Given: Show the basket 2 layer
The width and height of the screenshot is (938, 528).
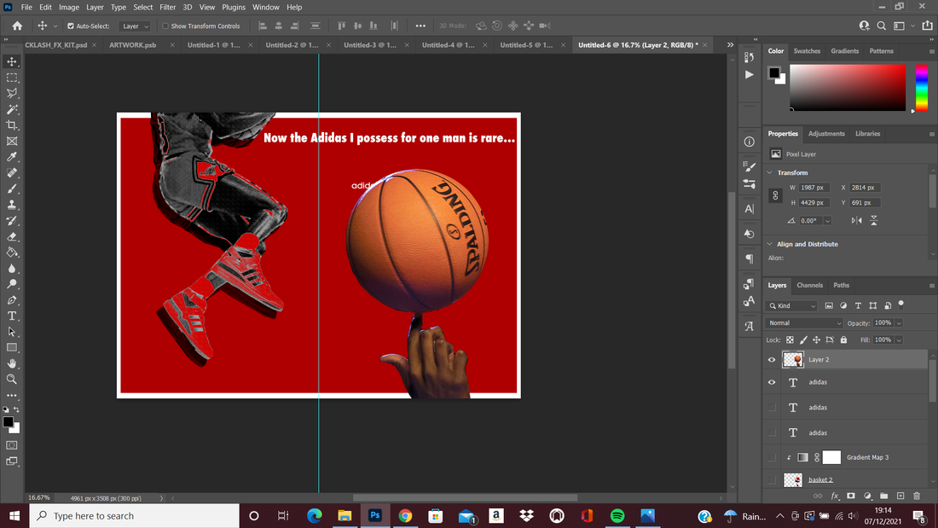Looking at the screenshot, I should [x=772, y=479].
